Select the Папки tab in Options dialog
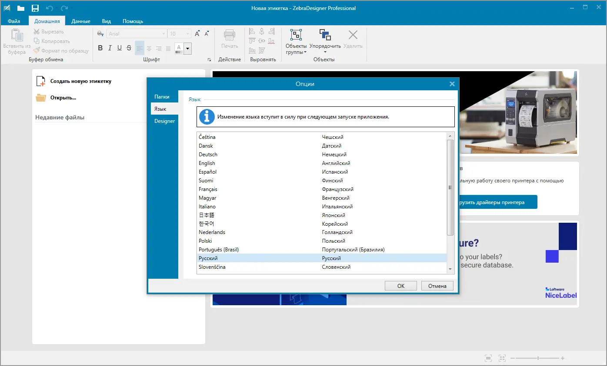The height and width of the screenshot is (366, 607). 162,97
